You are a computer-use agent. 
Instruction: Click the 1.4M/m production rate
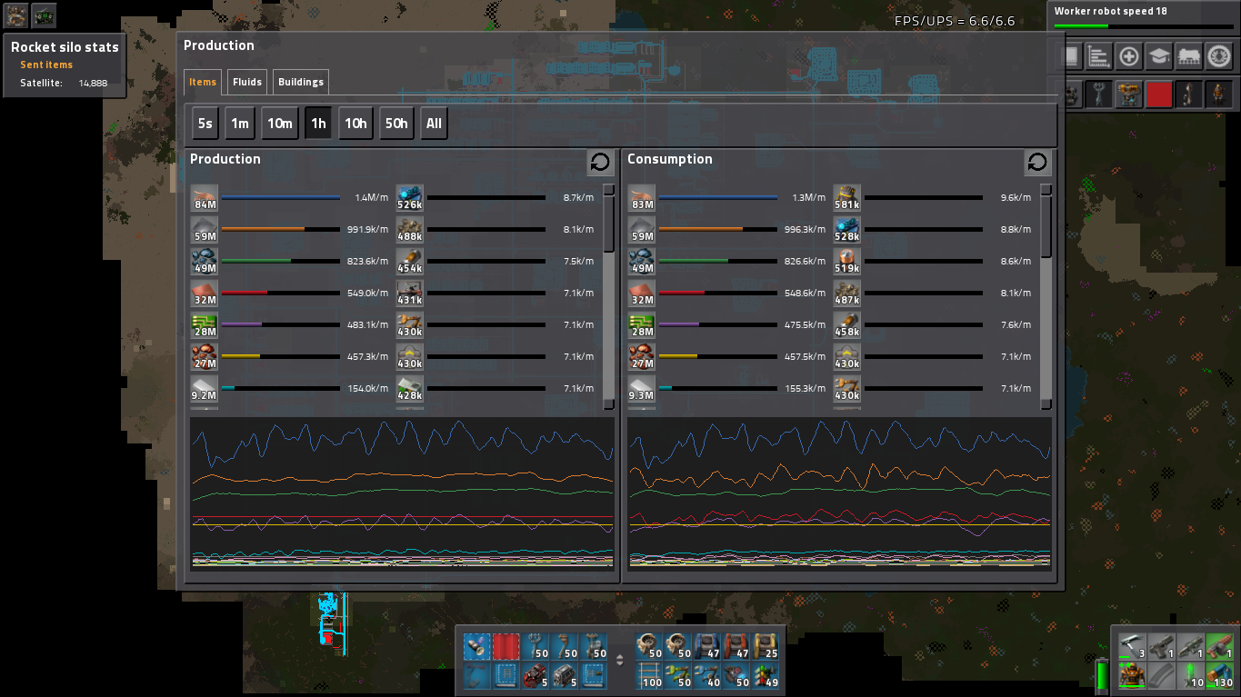click(x=371, y=198)
